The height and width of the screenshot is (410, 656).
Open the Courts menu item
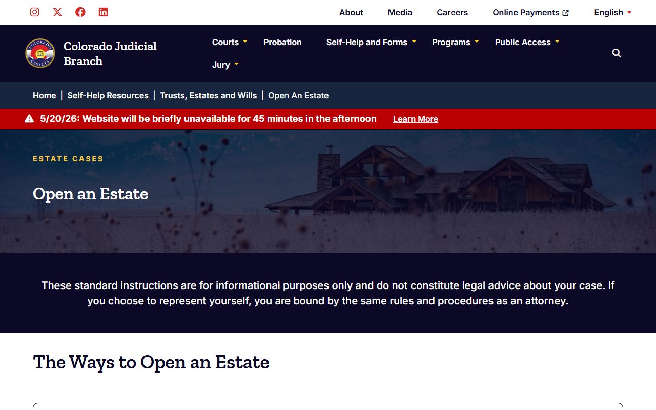point(225,42)
